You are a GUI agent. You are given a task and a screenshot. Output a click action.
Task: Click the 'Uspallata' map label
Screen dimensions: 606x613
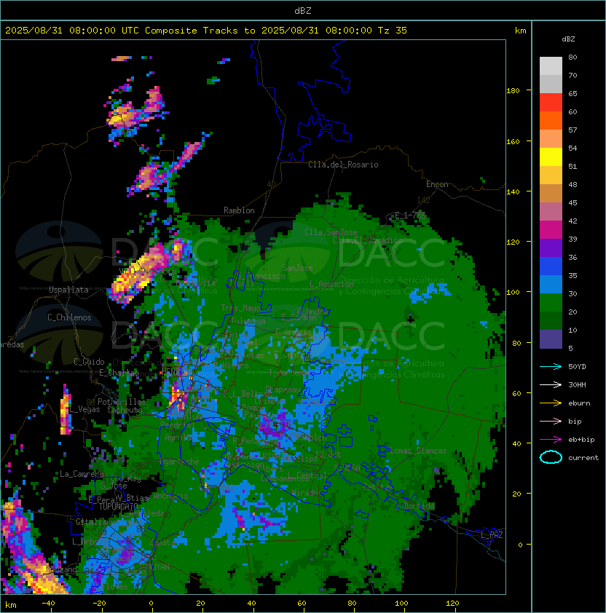(68, 290)
